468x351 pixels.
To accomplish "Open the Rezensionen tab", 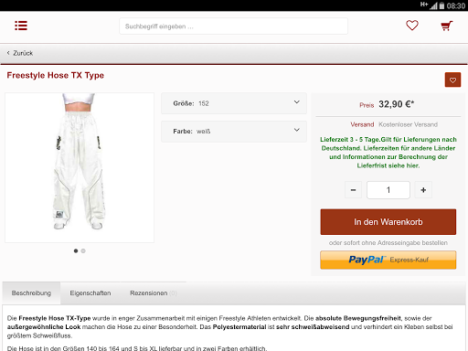I will click(x=154, y=293).
